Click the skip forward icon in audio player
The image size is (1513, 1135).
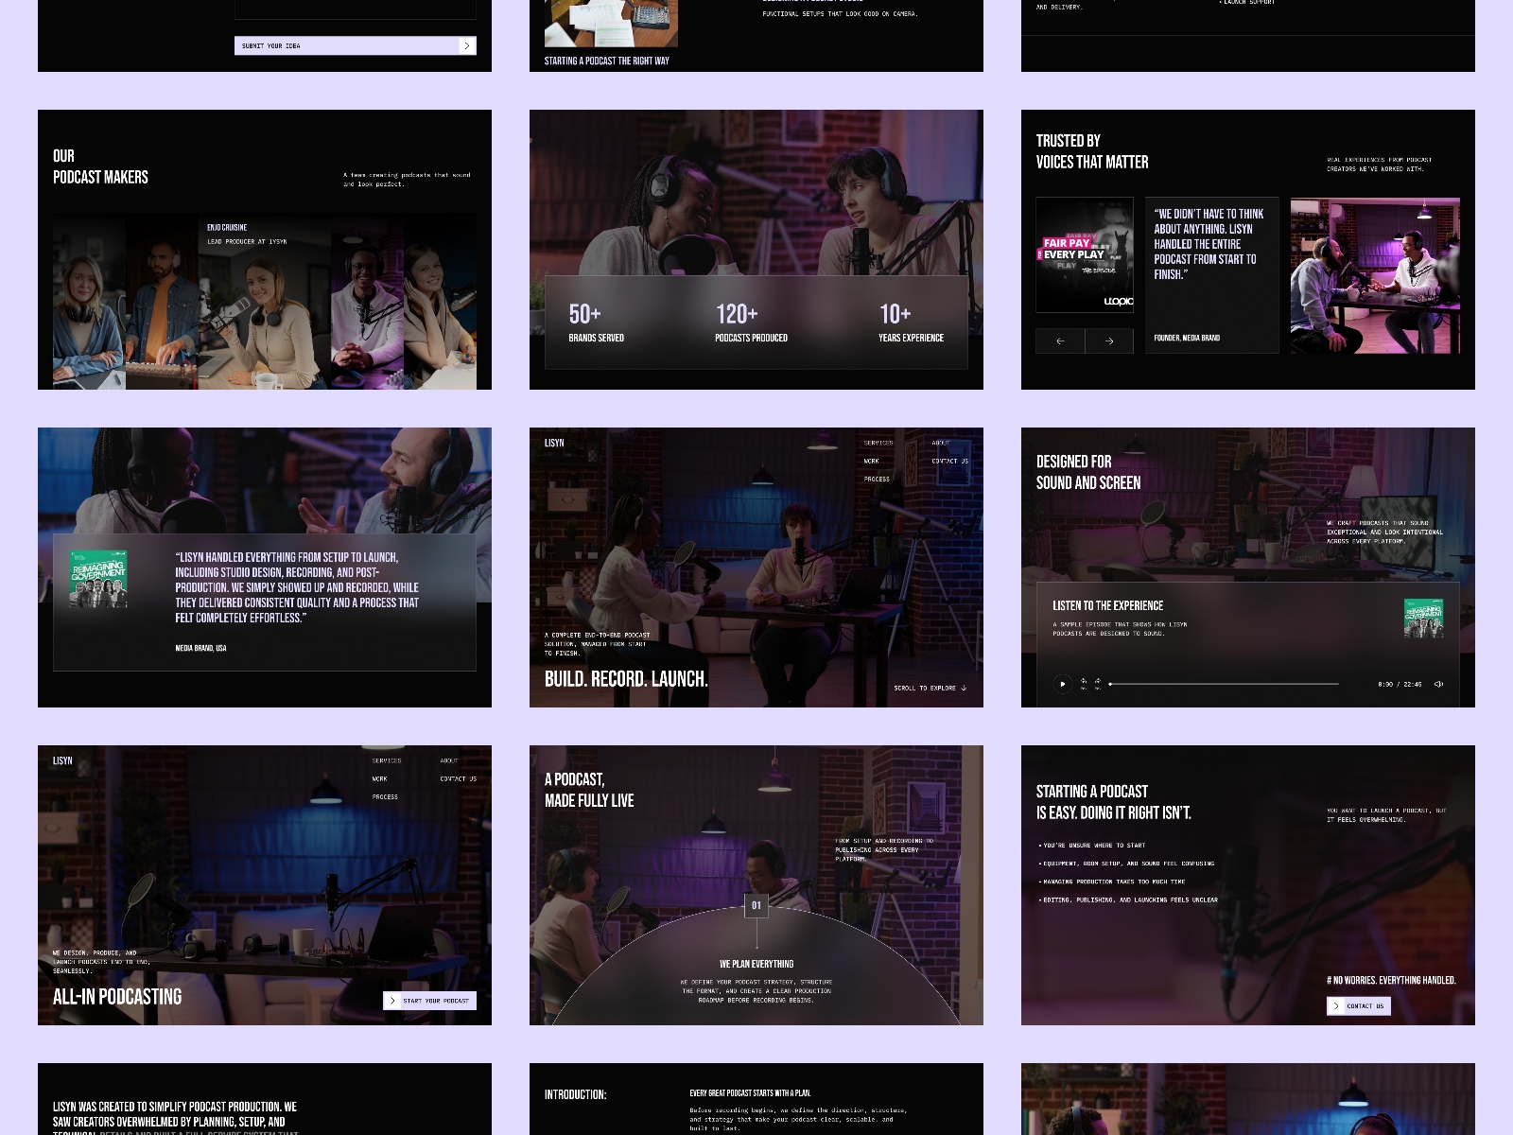click(x=1098, y=683)
